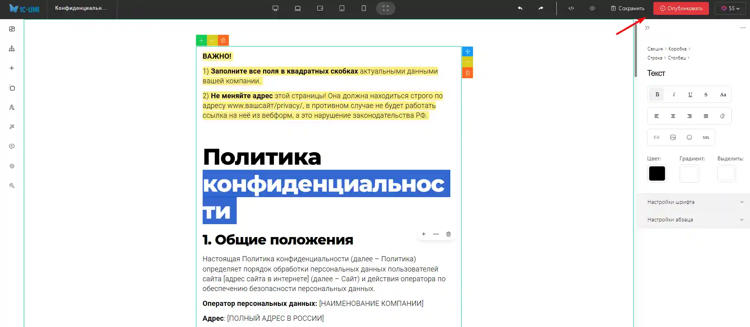The height and width of the screenshot is (327, 750).
Task: Insert a hyperlink
Action: pyautogui.click(x=656, y=137)
